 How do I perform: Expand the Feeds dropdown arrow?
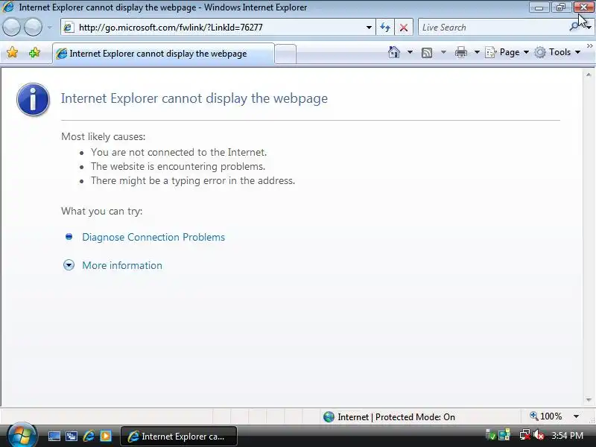coord(443,52)
